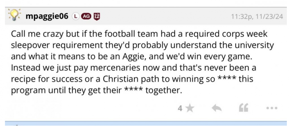
Task: Star this post with the star icon
Action: pyautogui.click(x=189, y=108)
